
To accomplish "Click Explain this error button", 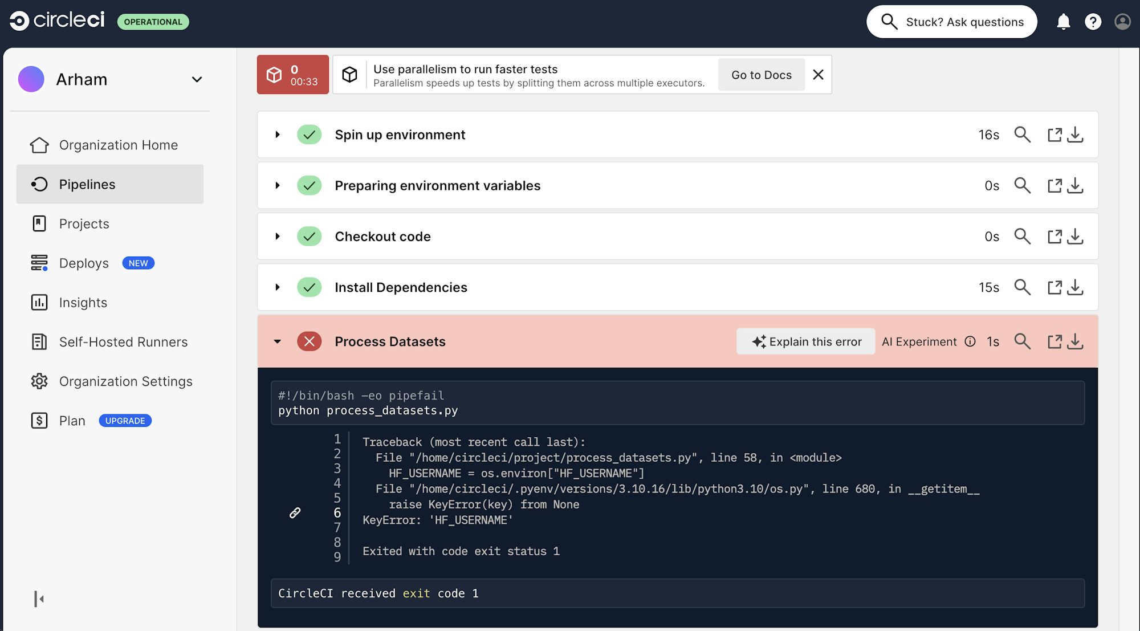I will (x=805, y=341).
